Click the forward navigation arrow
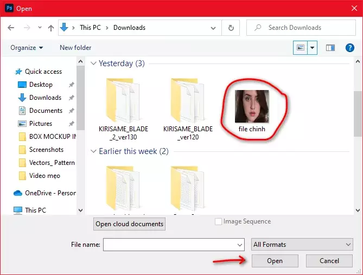Viewport: 363px width, 275px height. click(27, 28)
